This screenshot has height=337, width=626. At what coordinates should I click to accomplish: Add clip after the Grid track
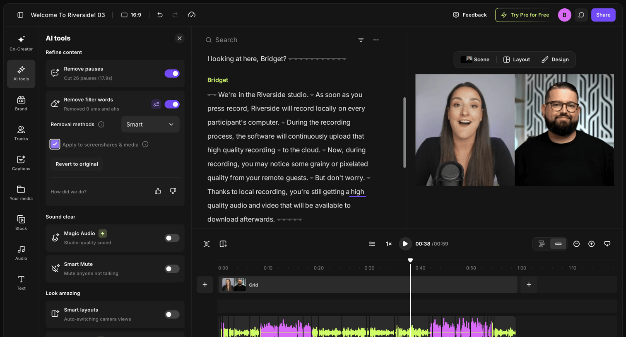[529, 285]
